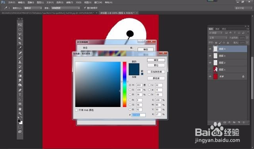Select the Eraser tool
This screenshot has height=149, width=254.
click(20, 71)
